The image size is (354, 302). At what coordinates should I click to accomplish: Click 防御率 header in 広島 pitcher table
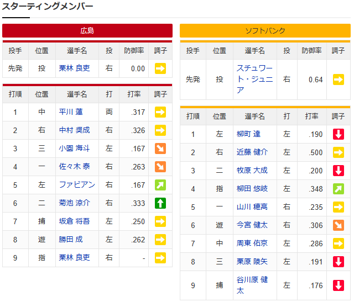tap(134, 50)
